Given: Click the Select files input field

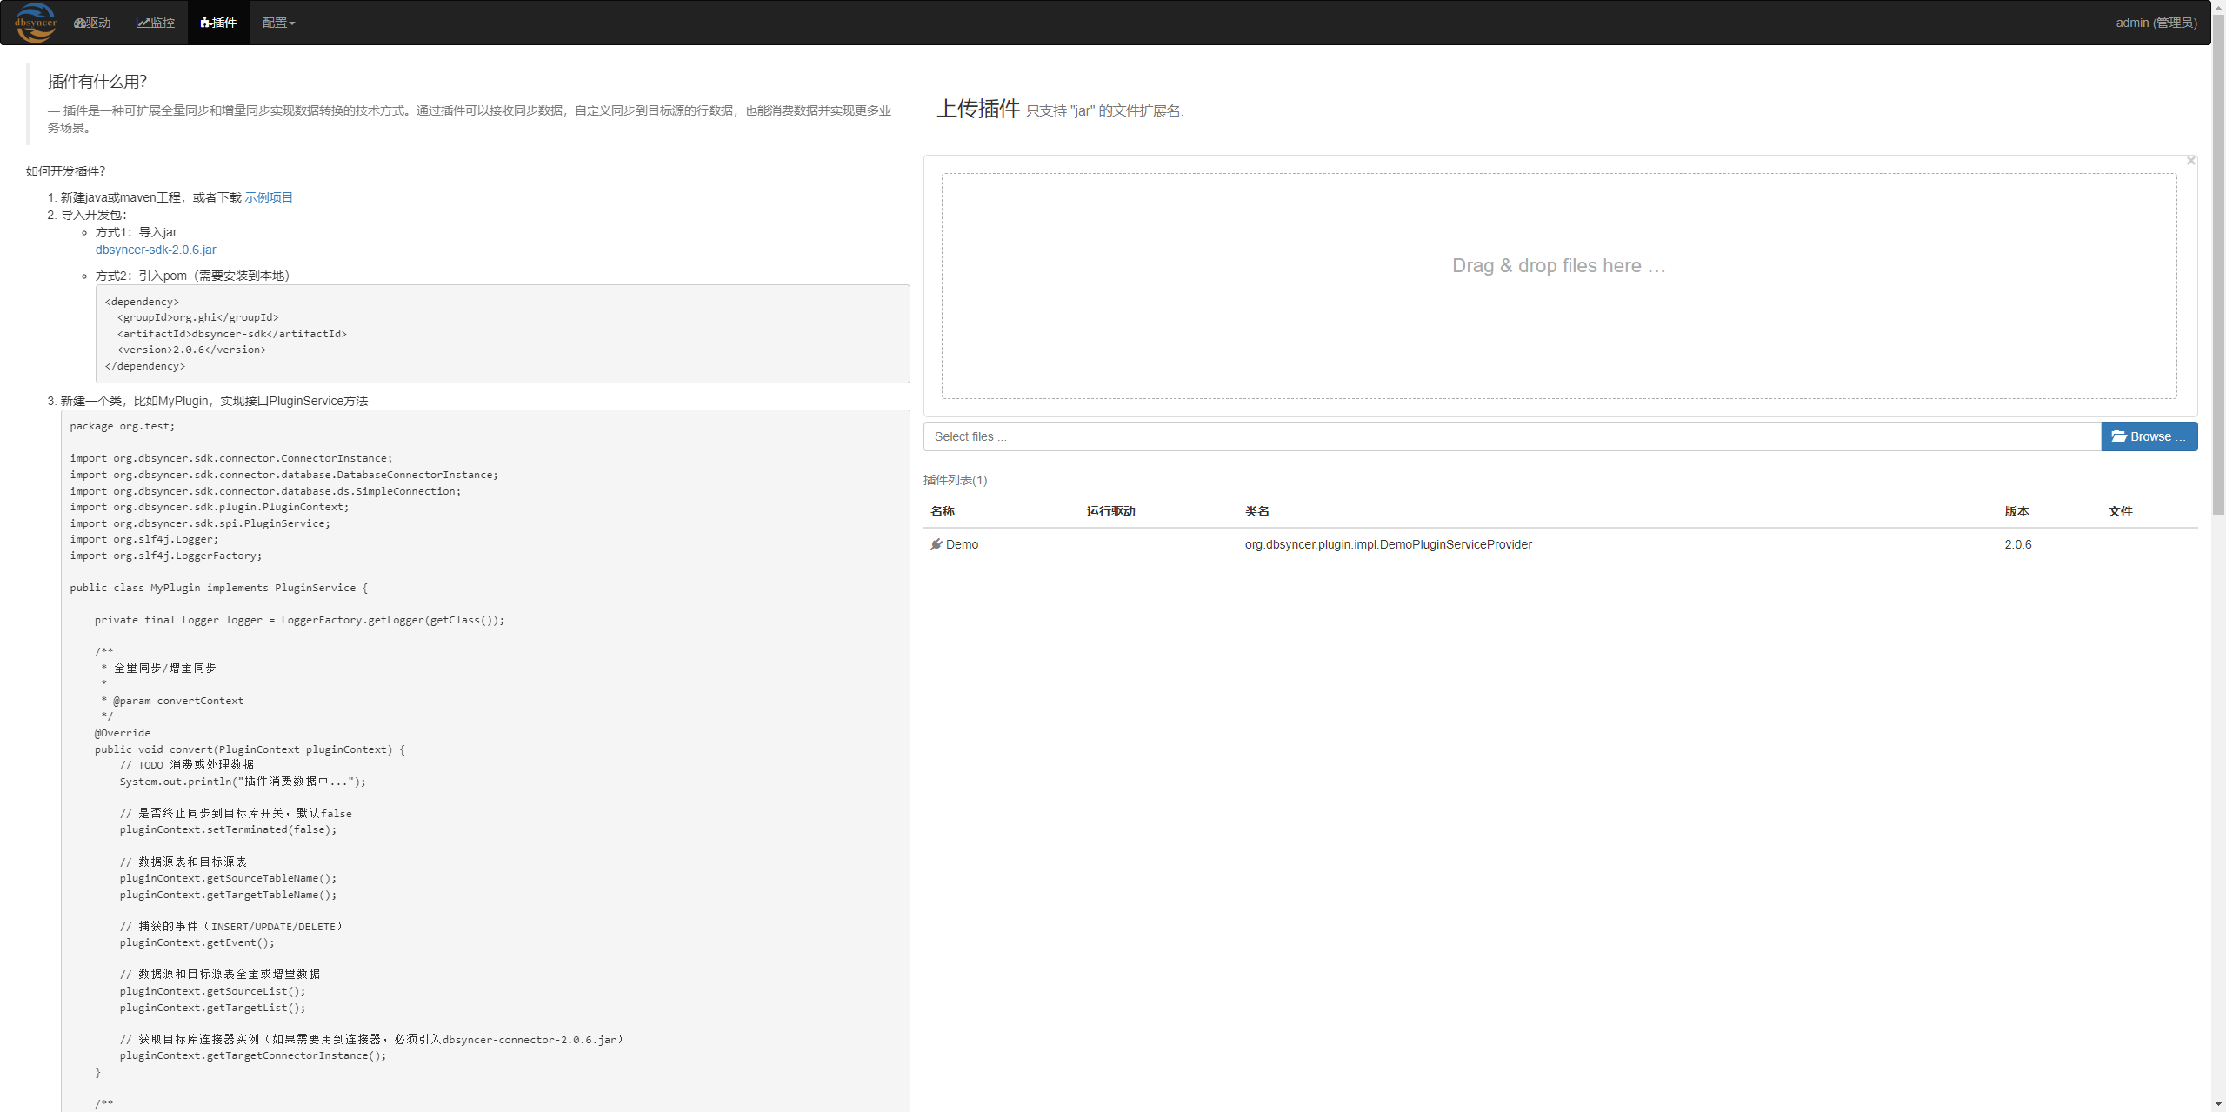Looking at the screenshot, I should coord(1511,436).
